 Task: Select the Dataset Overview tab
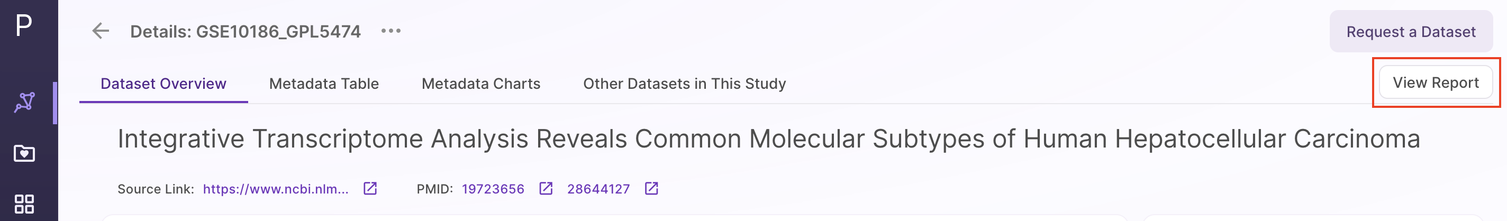[163, 84]
